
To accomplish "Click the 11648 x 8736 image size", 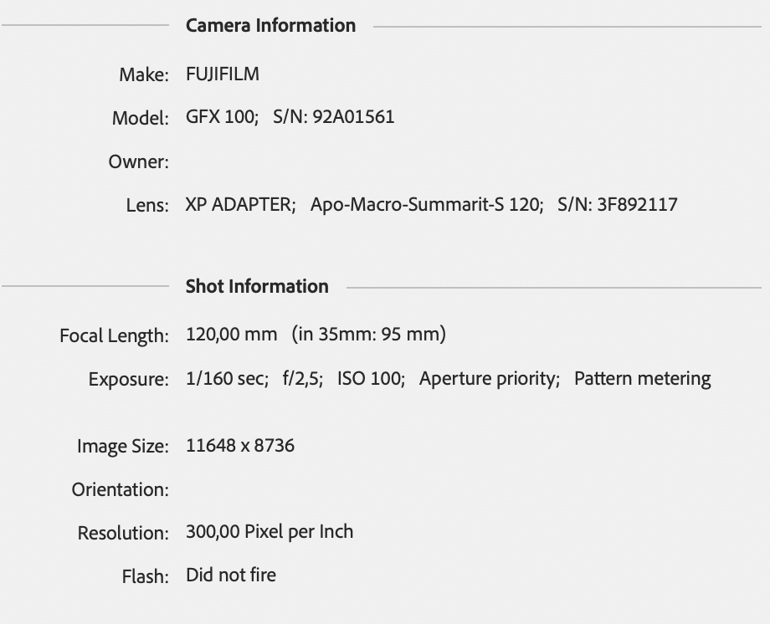I will 240,445.
